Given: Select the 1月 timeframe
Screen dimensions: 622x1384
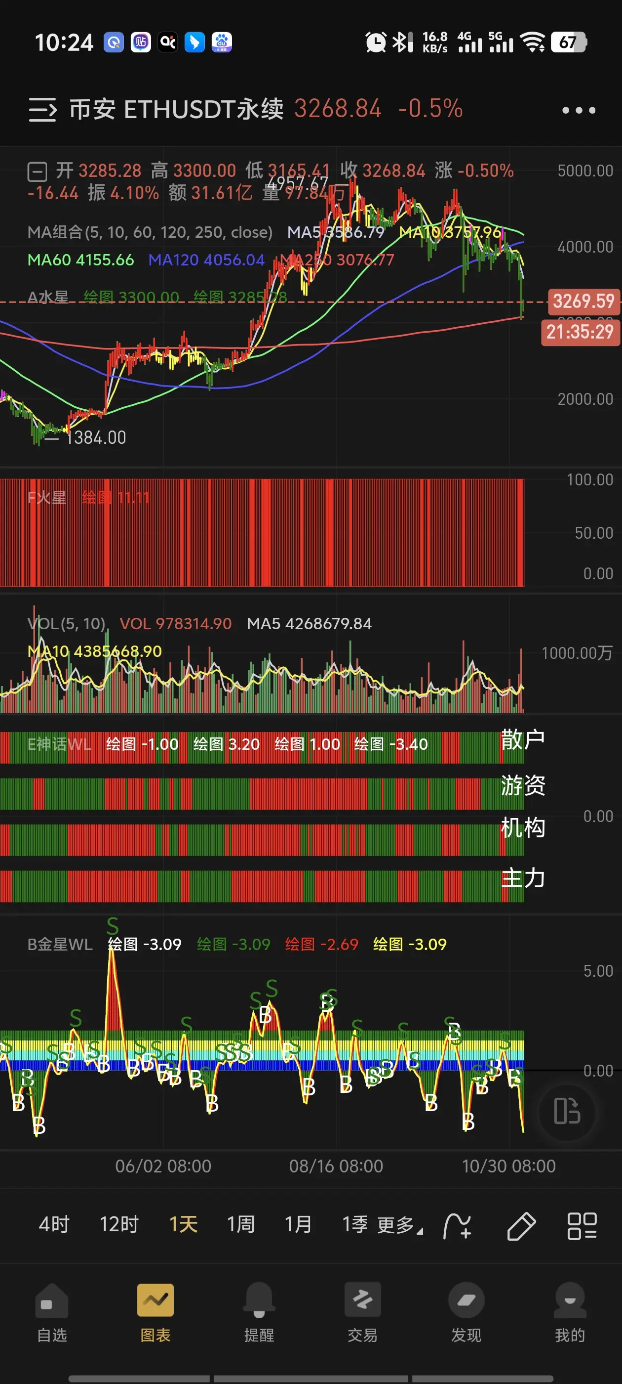Looking at the screenshot, I should pos(298,1224).
